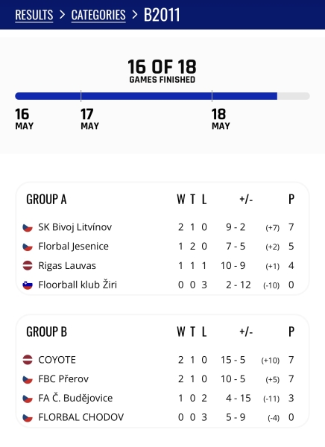Image resolution: width=325 pixels, height=447 pixels.
Task: Click the flag icon next to FLORBAL CHODOV
Action: 28,418
